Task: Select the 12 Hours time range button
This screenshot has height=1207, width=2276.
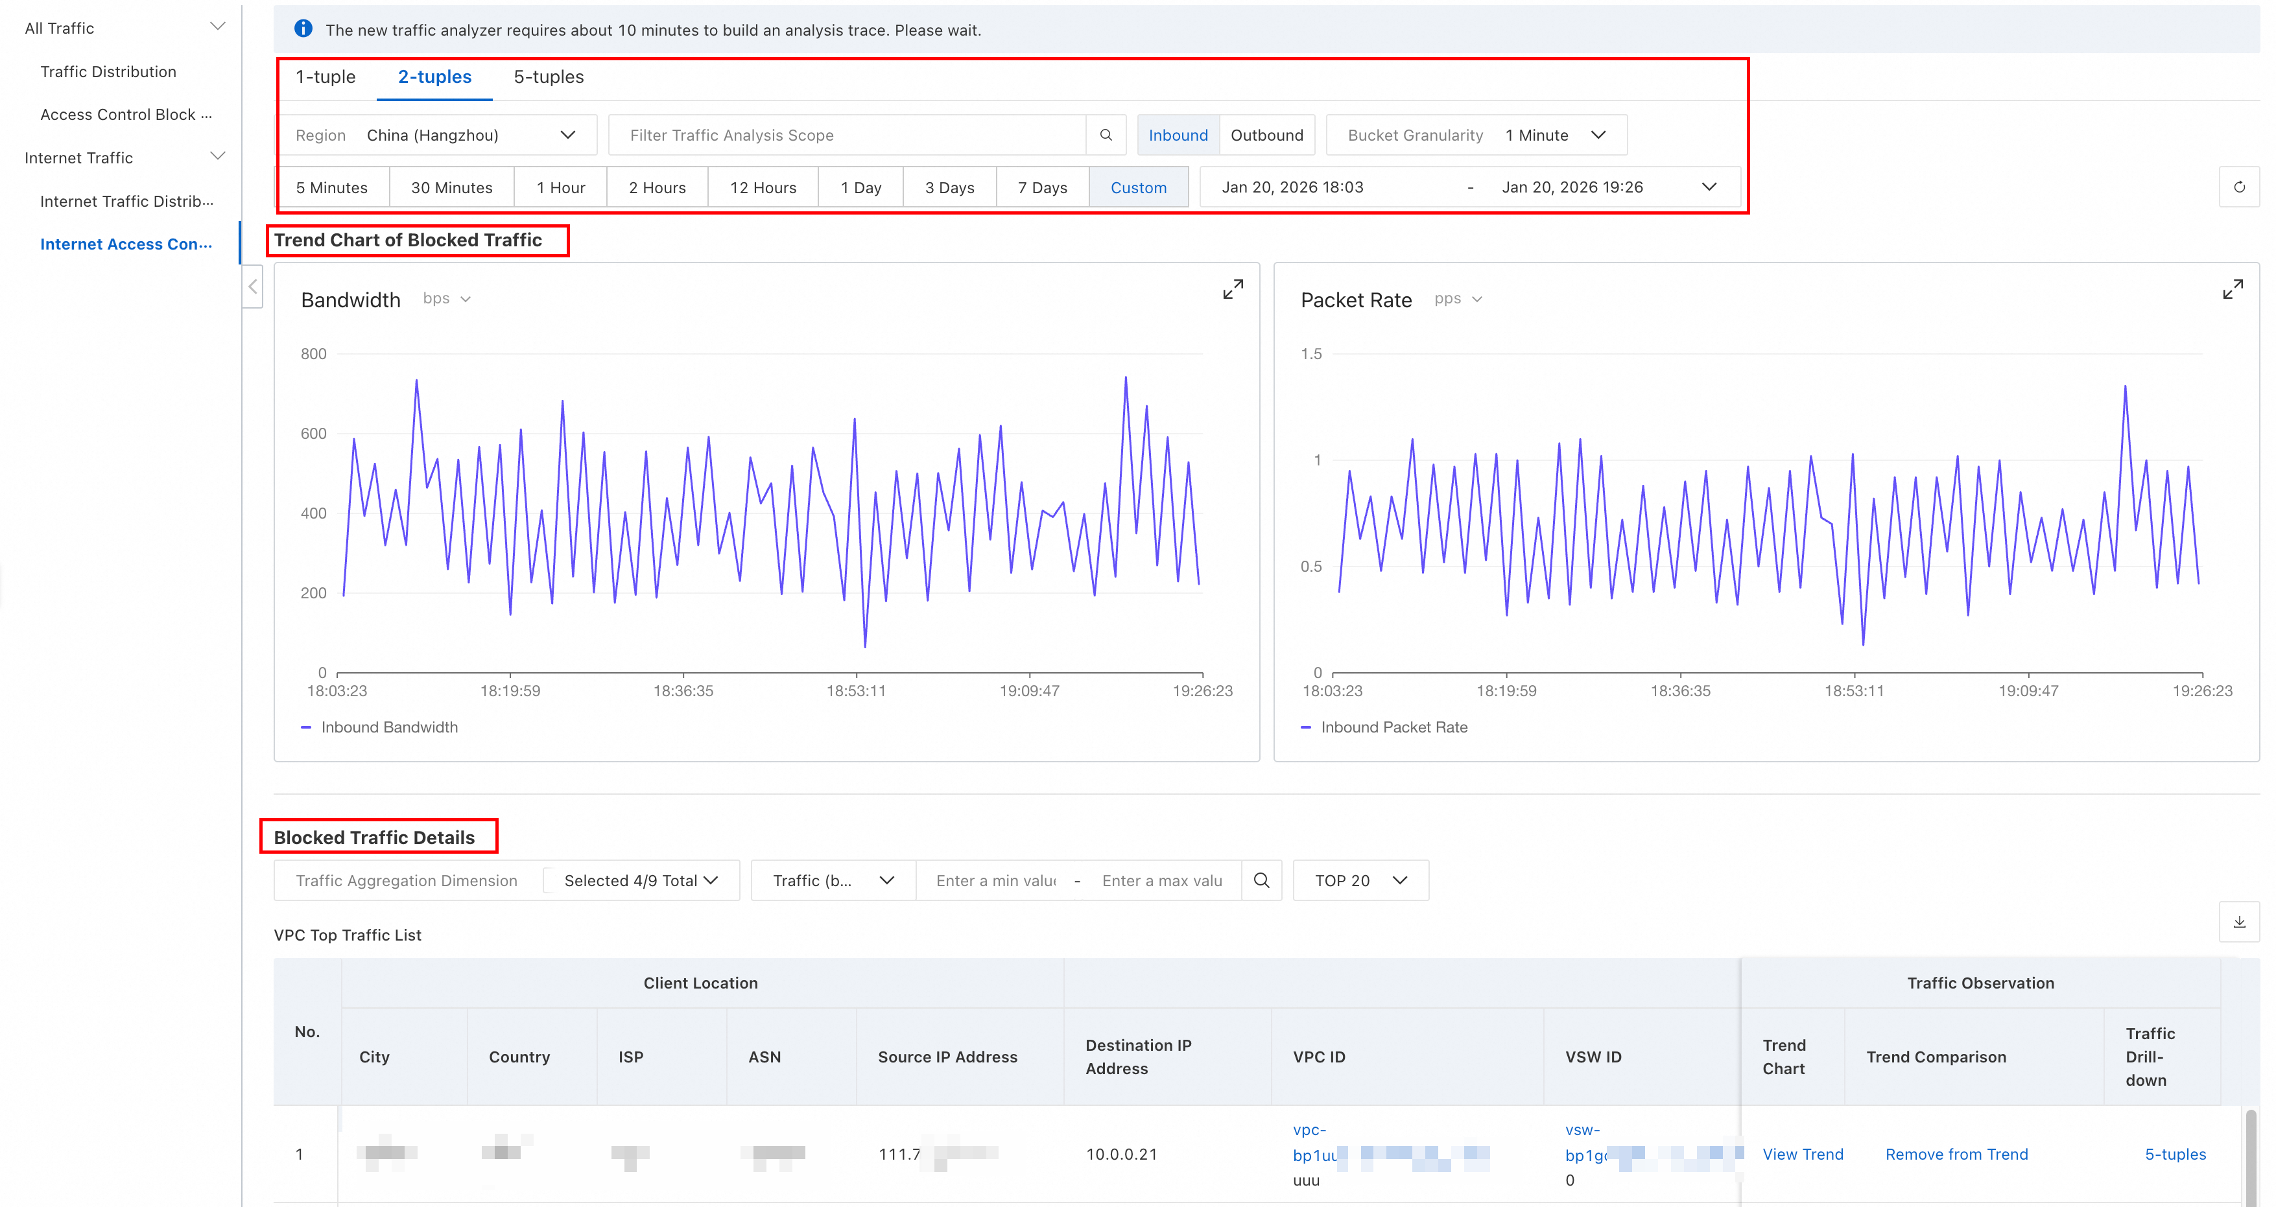Action: 763,187
